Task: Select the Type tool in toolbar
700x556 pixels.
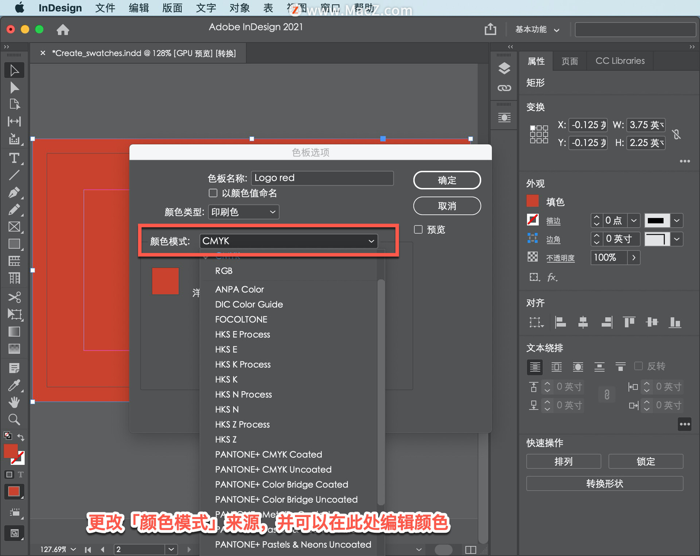Action: coord(14,158)
